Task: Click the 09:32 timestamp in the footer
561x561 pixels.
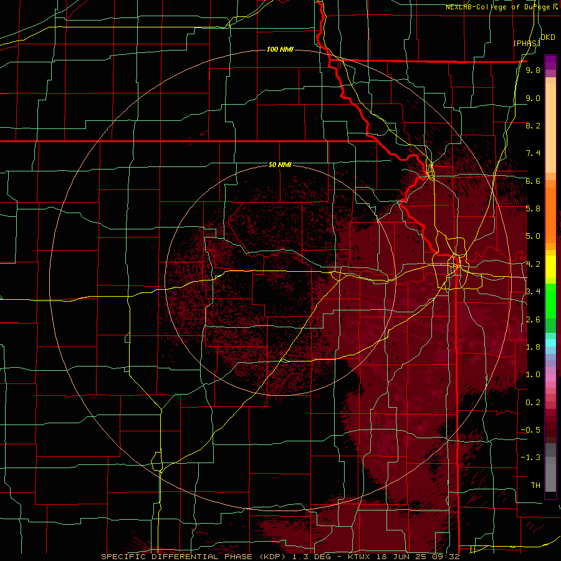Action: [x=447, y=557]
